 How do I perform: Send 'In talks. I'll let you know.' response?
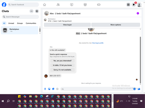click(x=62, y=65)
